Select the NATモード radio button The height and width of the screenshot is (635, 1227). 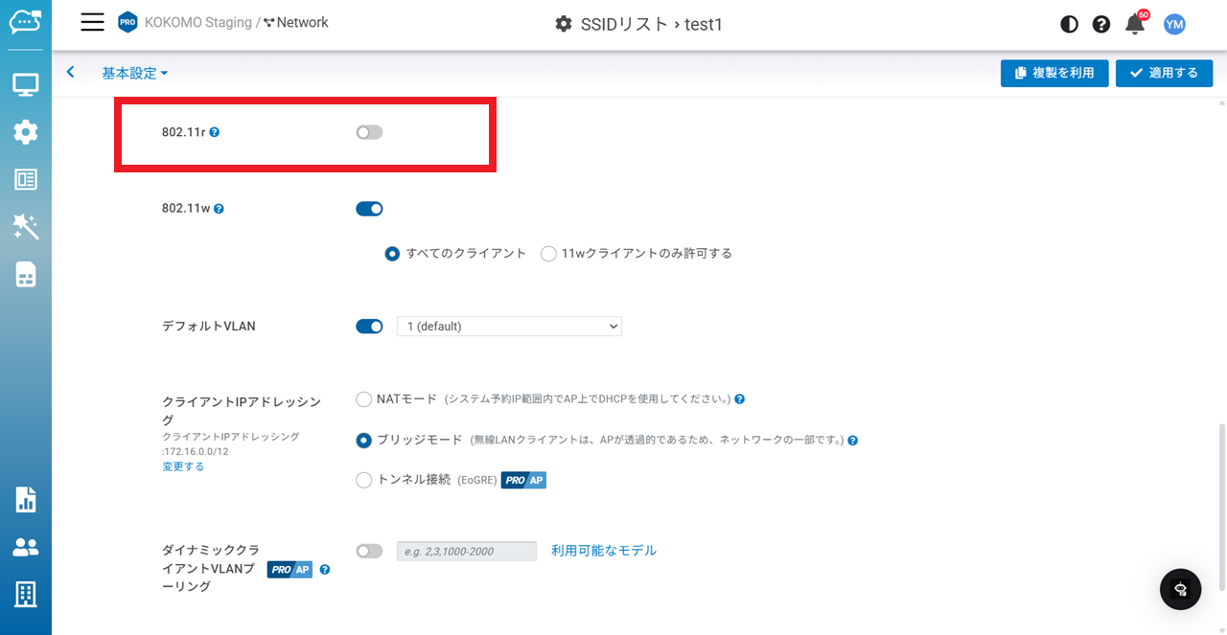(363, 399)
